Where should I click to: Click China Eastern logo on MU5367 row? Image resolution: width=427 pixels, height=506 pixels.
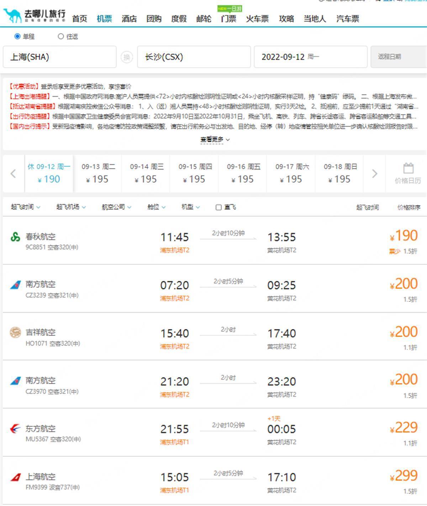[x=15, y=429]
